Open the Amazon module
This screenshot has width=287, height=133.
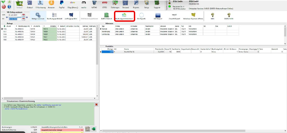(x=51, y=4)
